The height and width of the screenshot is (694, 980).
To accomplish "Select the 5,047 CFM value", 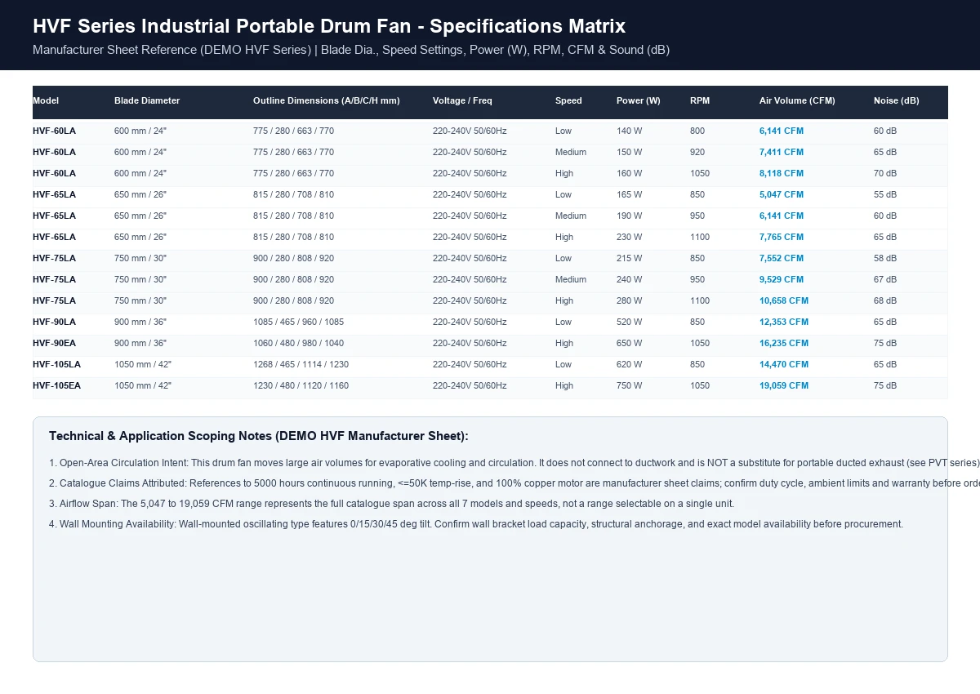I will click(x=782, y=194).
